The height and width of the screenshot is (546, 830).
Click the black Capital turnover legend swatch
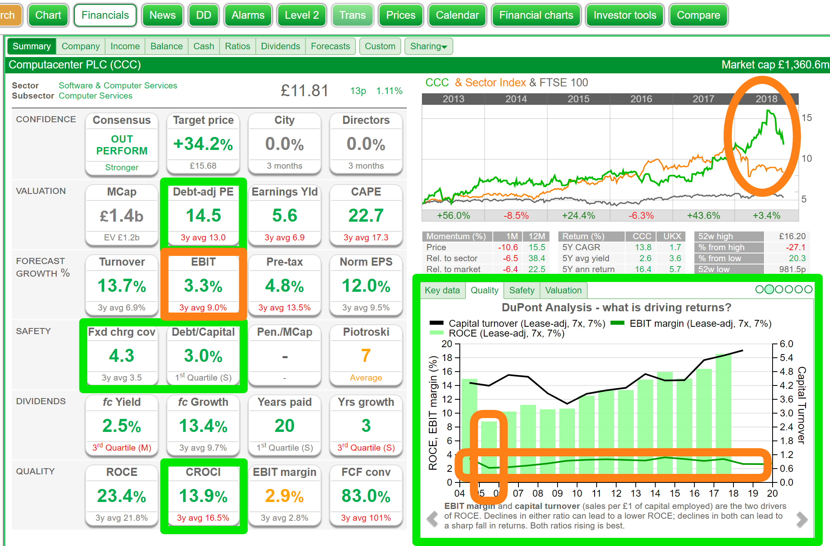(x=436, y=323)
